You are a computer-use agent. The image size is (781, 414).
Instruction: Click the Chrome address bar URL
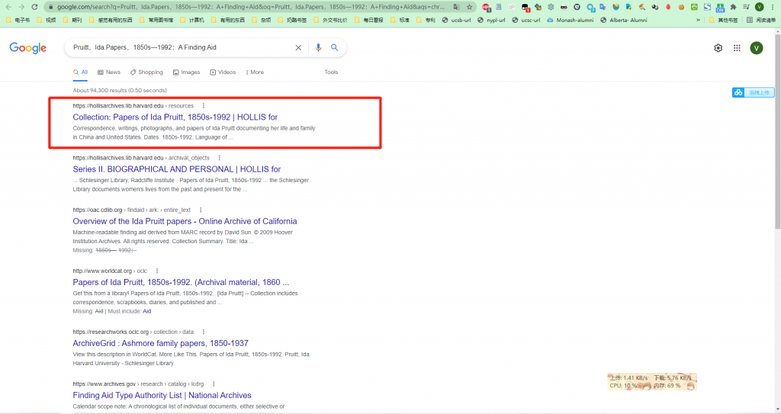[250, 7]
